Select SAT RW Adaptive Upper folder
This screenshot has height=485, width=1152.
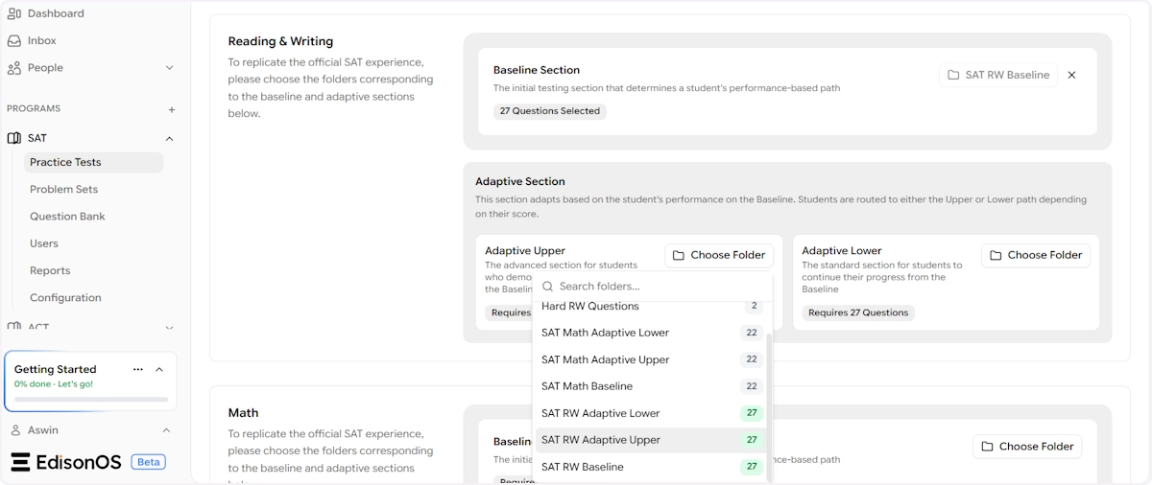[601, 440]
